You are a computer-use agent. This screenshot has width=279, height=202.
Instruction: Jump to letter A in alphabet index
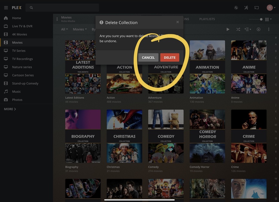coord(276,44)
